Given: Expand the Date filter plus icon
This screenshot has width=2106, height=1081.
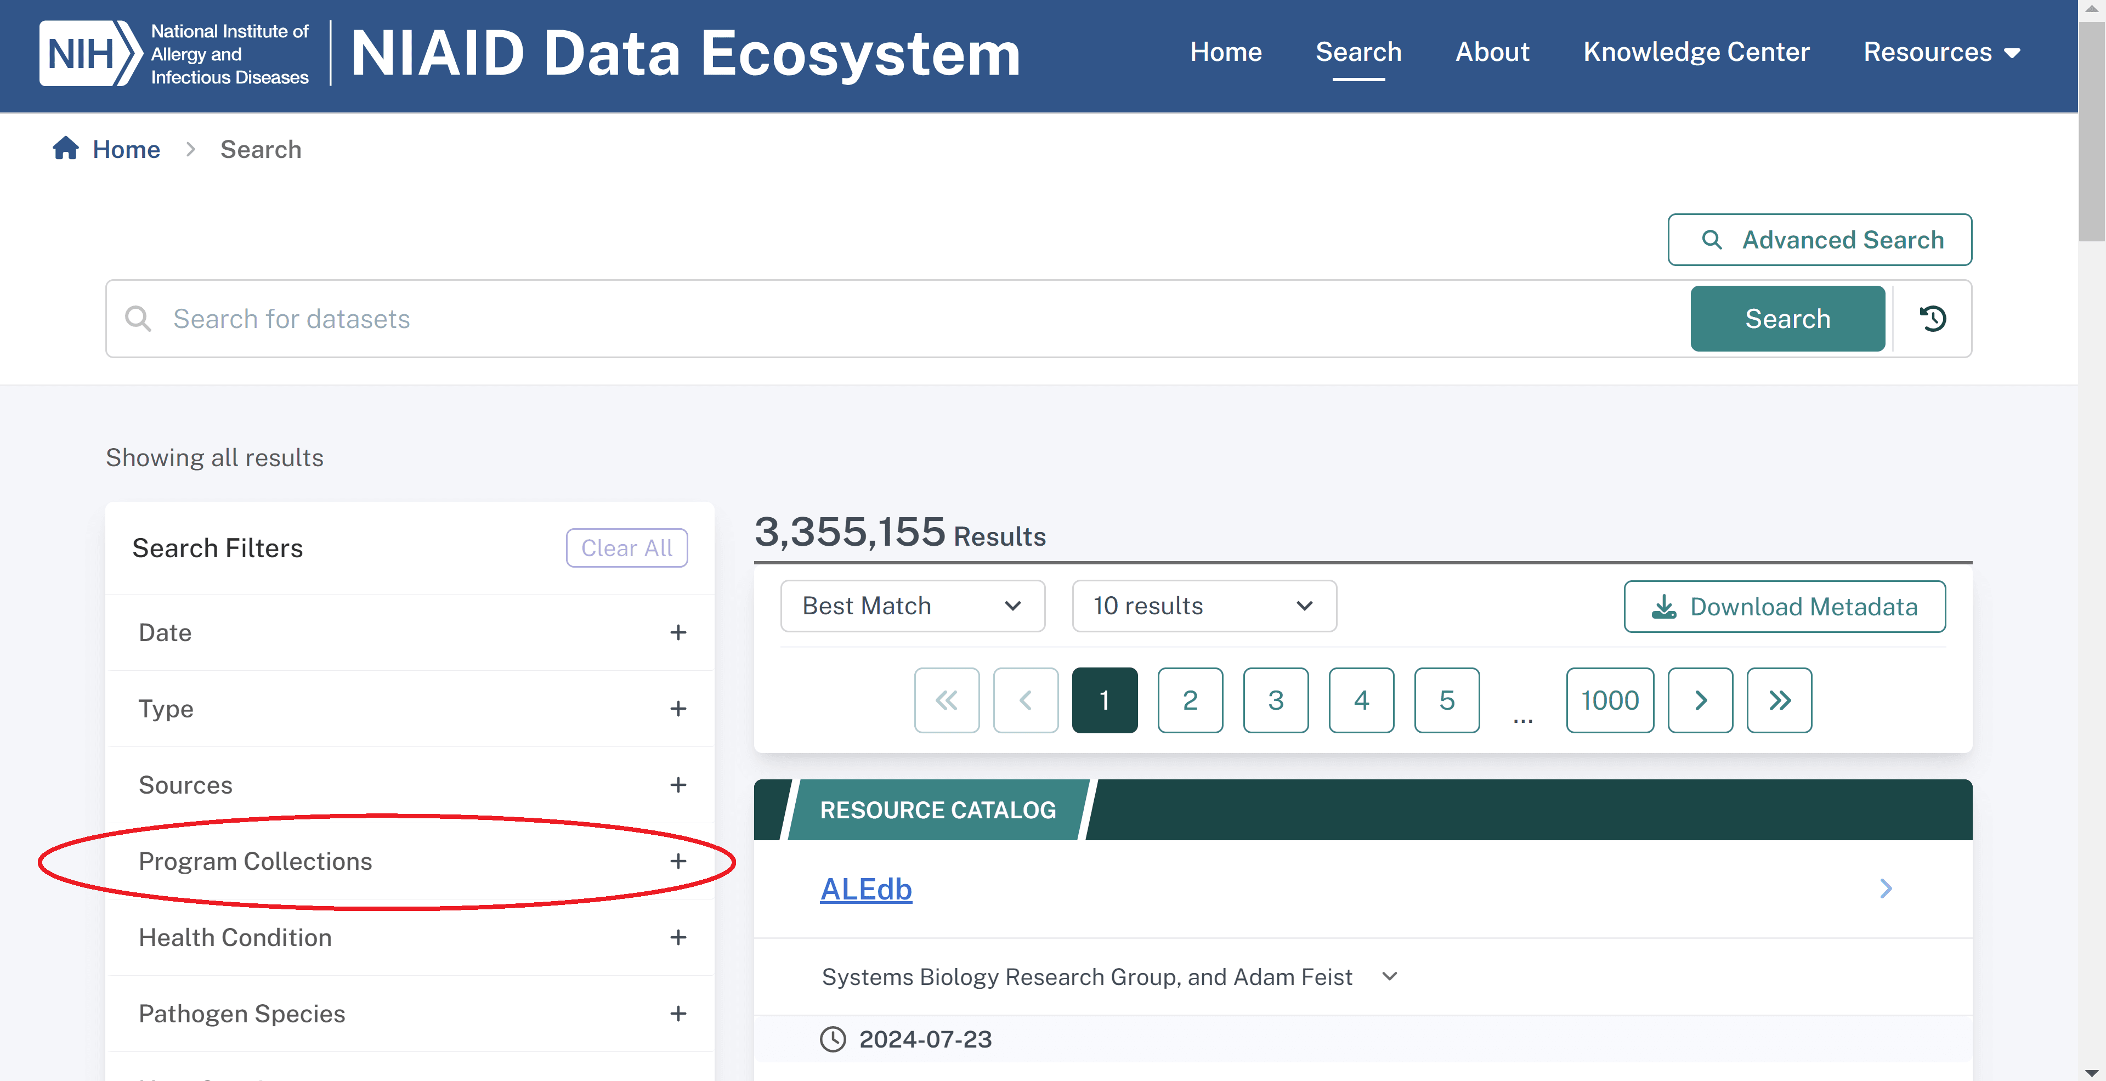Looking at the screenshot, I should coord(678,632).
